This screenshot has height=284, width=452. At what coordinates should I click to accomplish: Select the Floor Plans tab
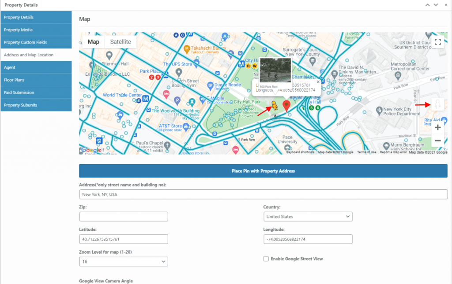[x=36, y=80]
